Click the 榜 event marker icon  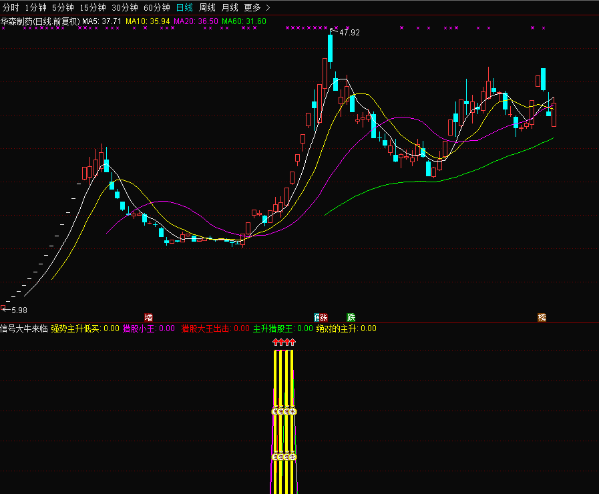point(542,317)
